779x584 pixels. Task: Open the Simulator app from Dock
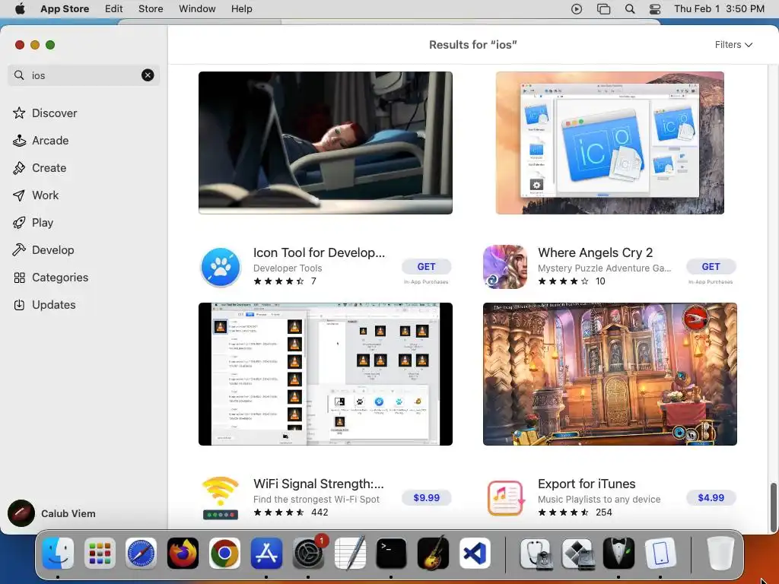[x=660, y=554]
